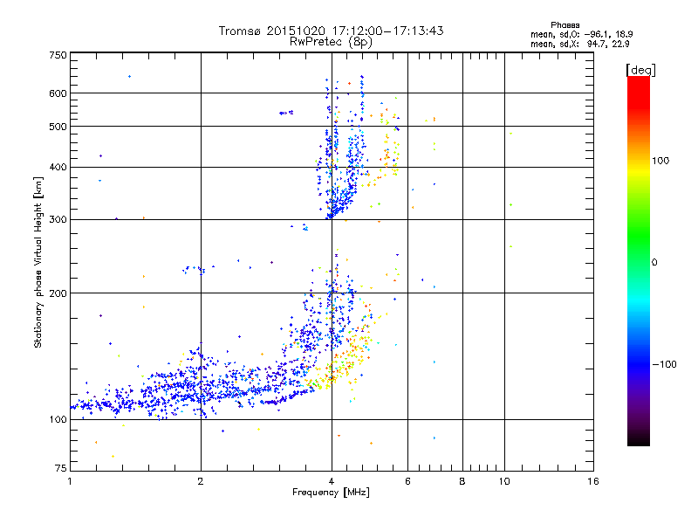The image size is (698, 524).
Task: Click the x-axis value "16"
Action: pos(593,481)
